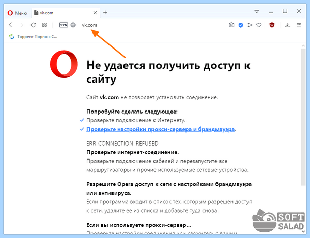Open a new tab with plus button

pos(105,13)
